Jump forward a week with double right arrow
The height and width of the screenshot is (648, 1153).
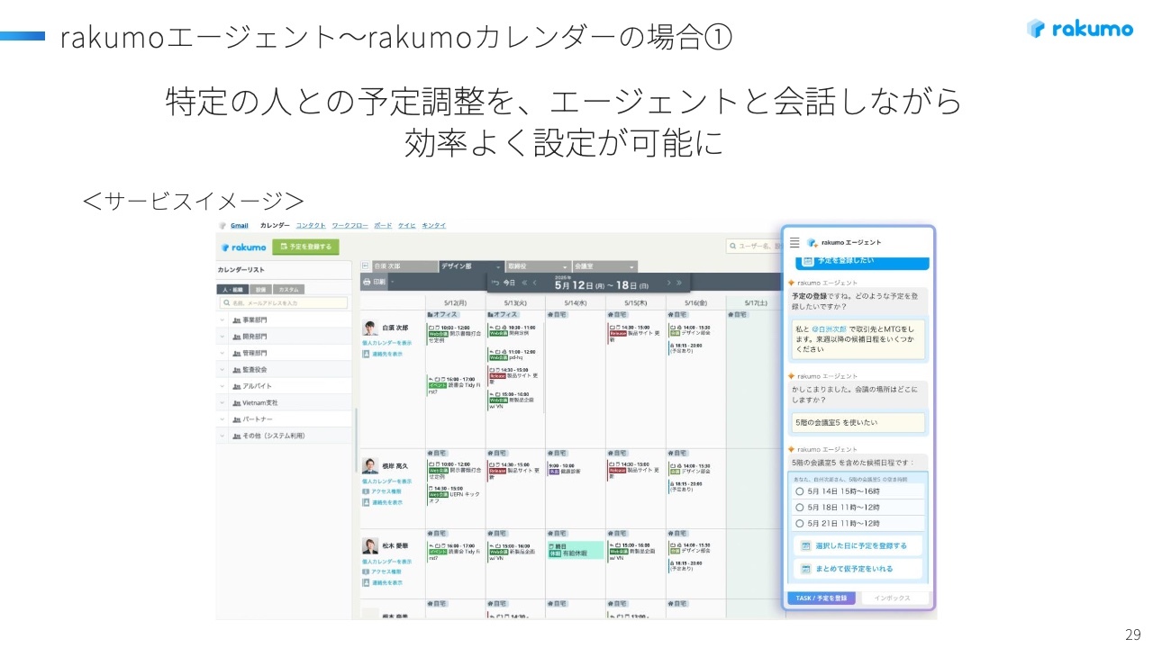point(679,283)
